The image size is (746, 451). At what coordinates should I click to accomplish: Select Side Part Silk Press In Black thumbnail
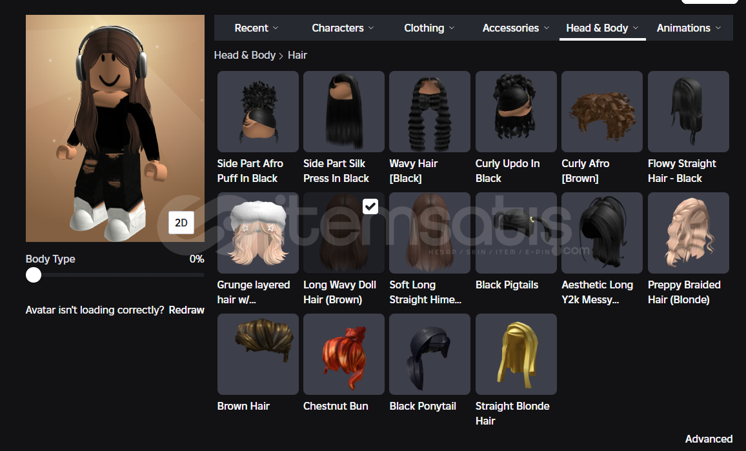[x=344, y=112]
